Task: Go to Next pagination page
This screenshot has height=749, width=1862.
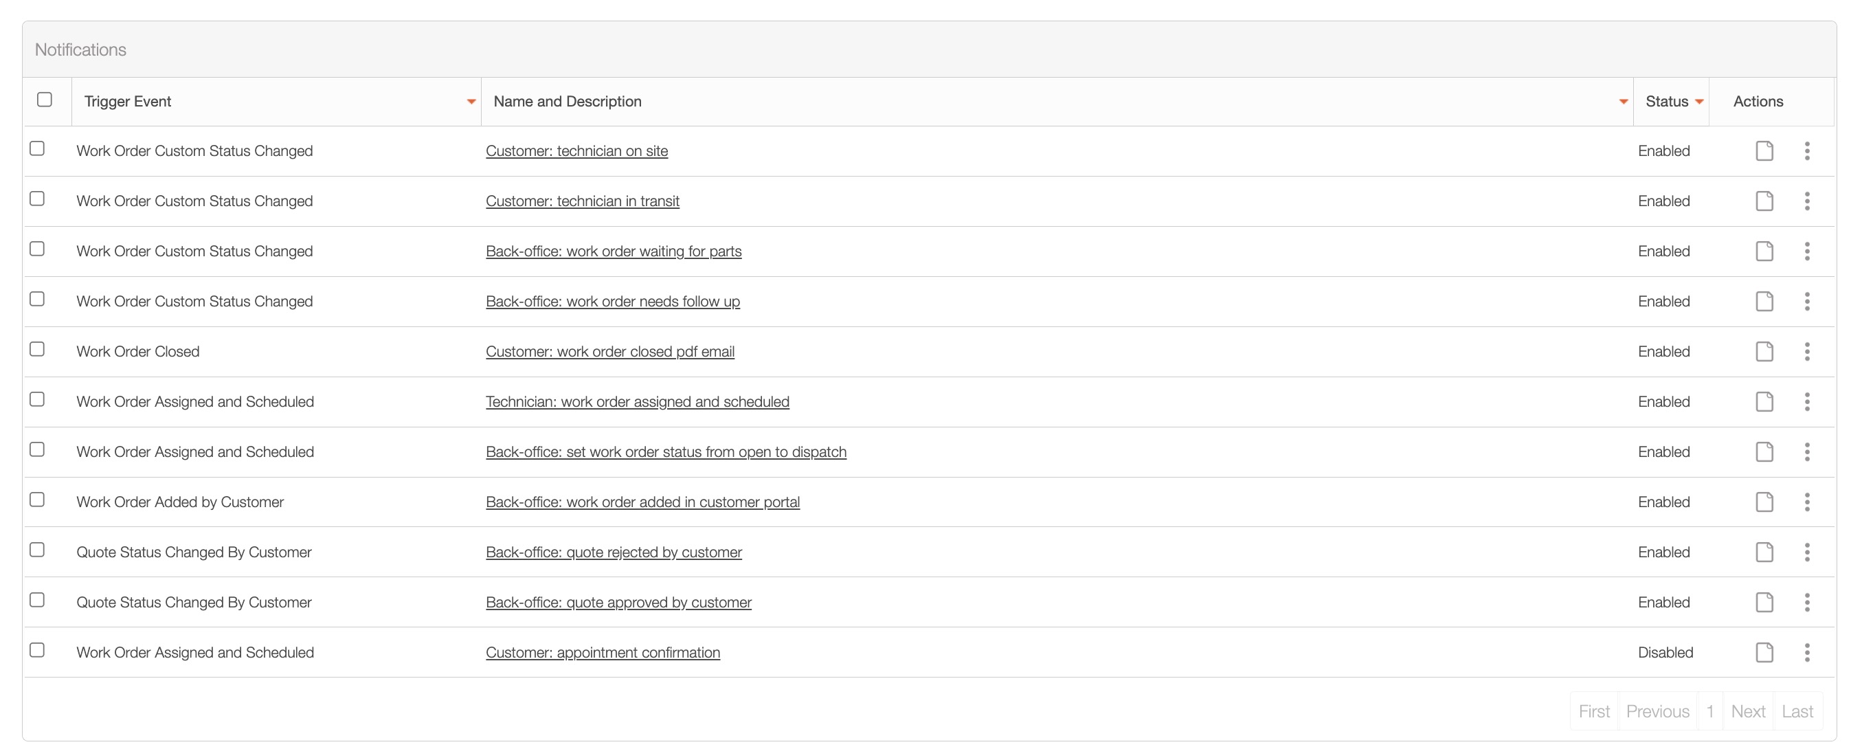Action: [x=1747, y=711]
